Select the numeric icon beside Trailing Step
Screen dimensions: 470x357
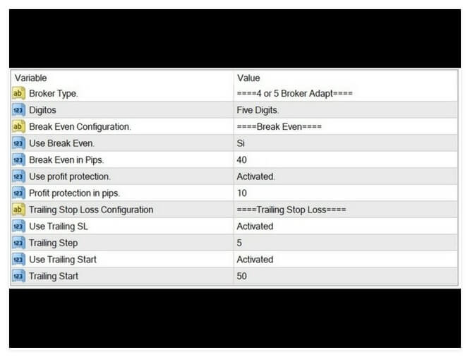coord(18,243)
